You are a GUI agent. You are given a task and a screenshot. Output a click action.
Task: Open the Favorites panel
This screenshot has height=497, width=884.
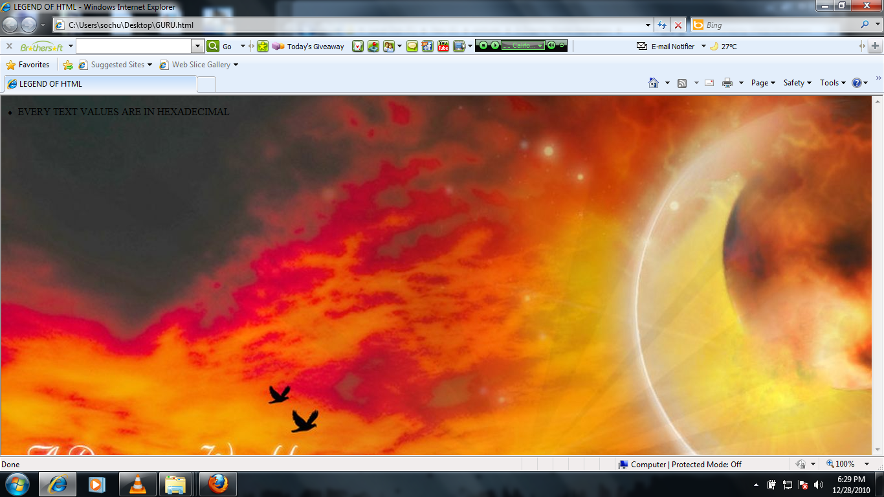pos(28,65)
